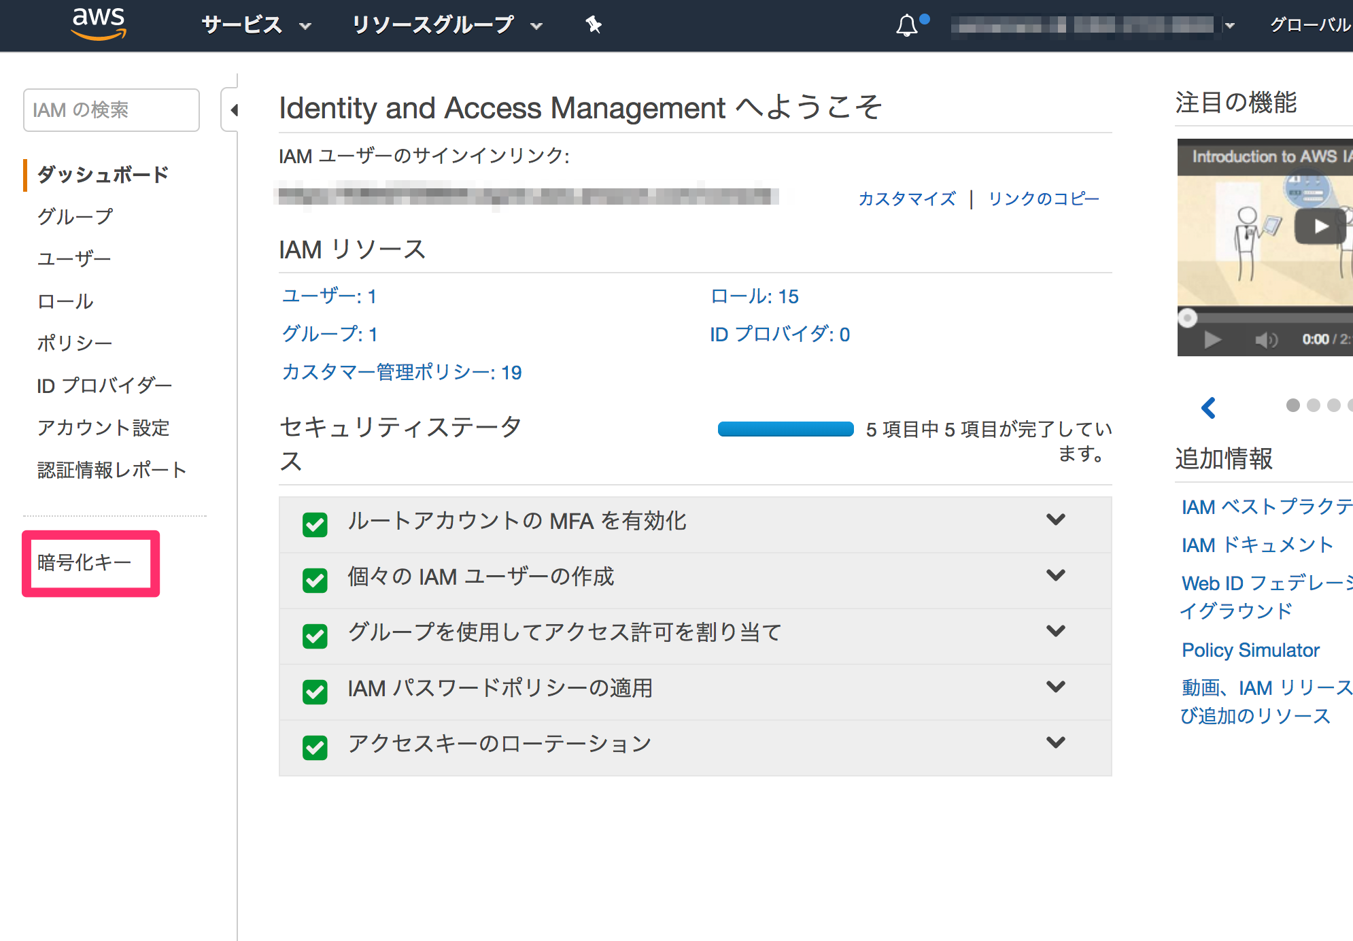Open the notifications bell icon
The height and width of the screenshot is (941, 1353).
(x=907, y=26)
